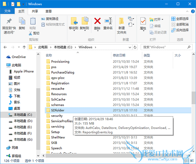Click Copy path (复制路径)
This screenshot has width=196, height=164.
click(50, 19)
